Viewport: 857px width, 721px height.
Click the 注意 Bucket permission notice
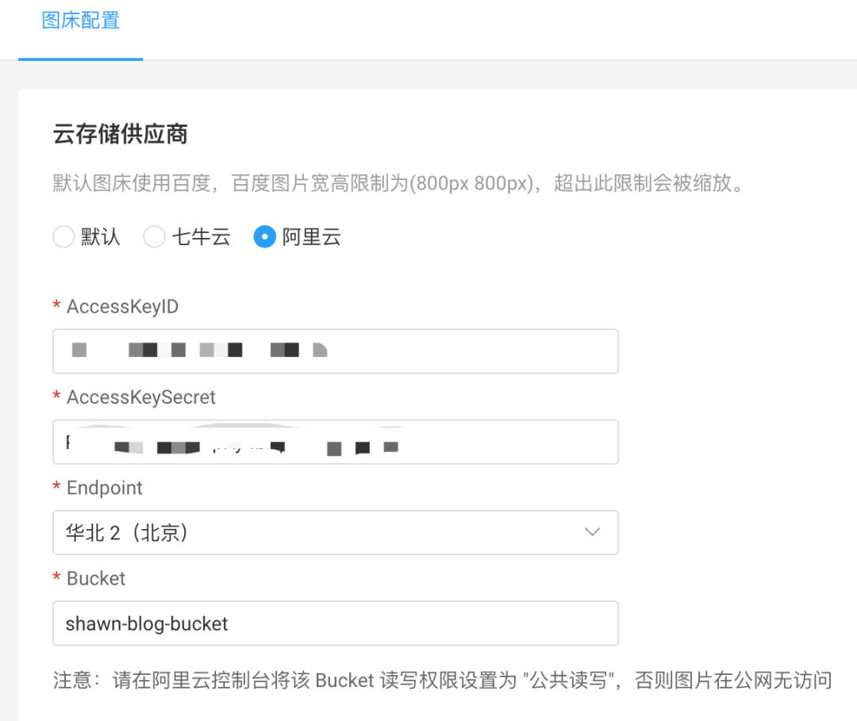point(442,681)
